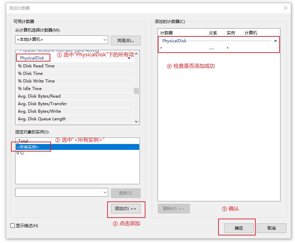Screen dimensions: 295x243
Task: Click the 实例 column header
Action: click(233, 33)
